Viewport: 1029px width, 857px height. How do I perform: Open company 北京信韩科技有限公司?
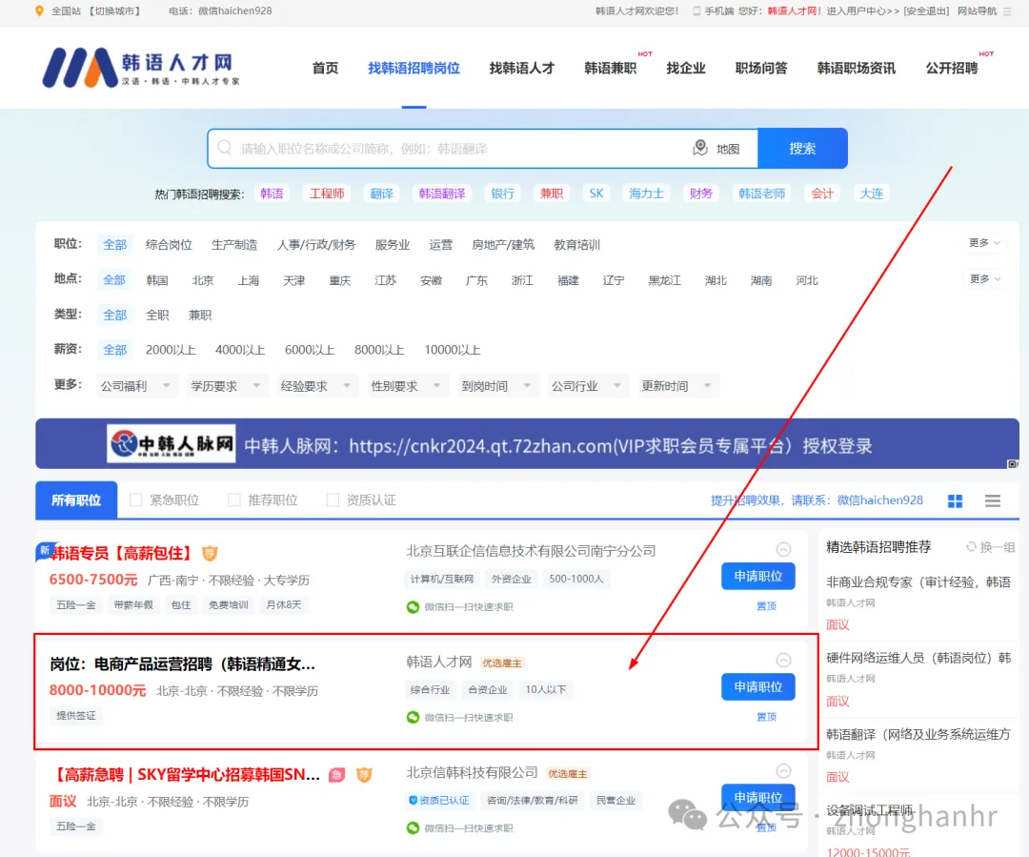click(472, 773)
